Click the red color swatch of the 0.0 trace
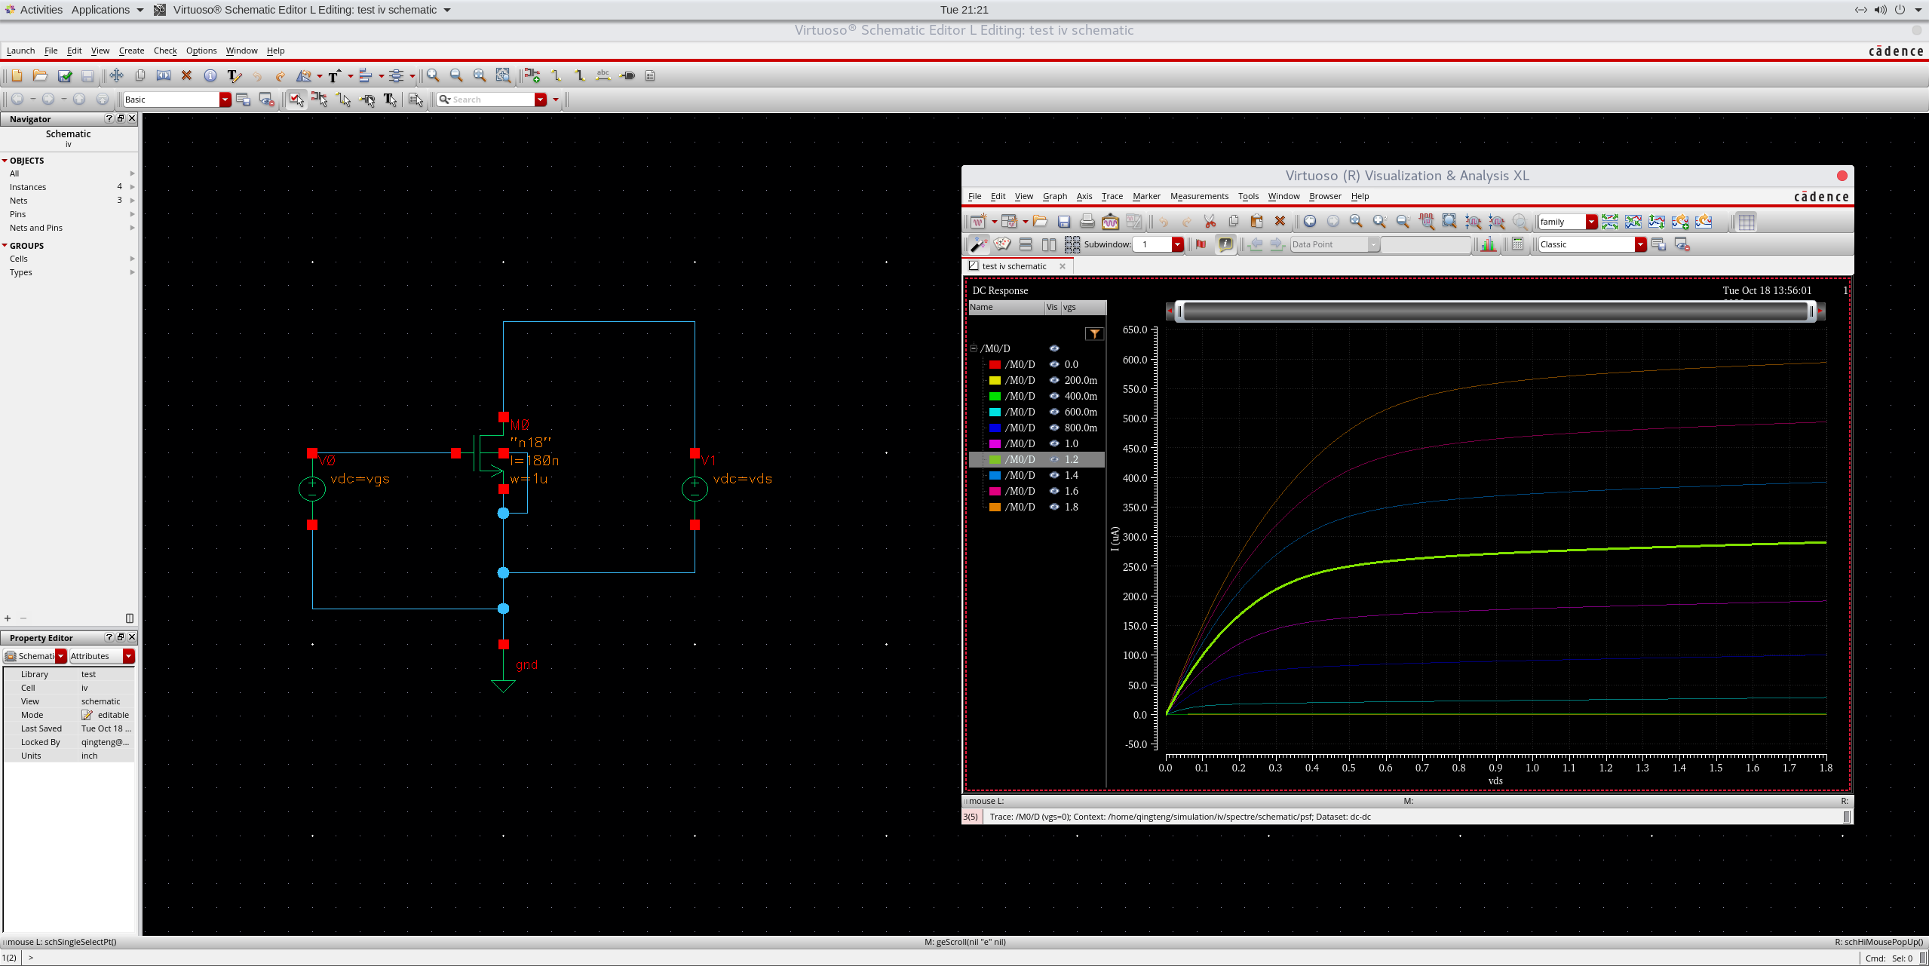Viewport: 1929px width, 966px height. coord(995,364)
